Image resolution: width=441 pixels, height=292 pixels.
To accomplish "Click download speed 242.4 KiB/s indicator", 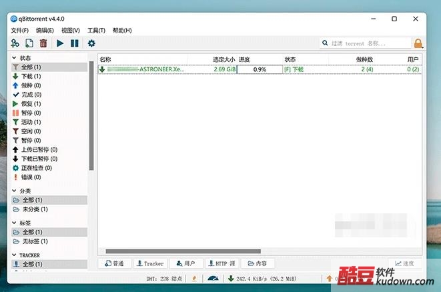I will (x=262, y=279).
